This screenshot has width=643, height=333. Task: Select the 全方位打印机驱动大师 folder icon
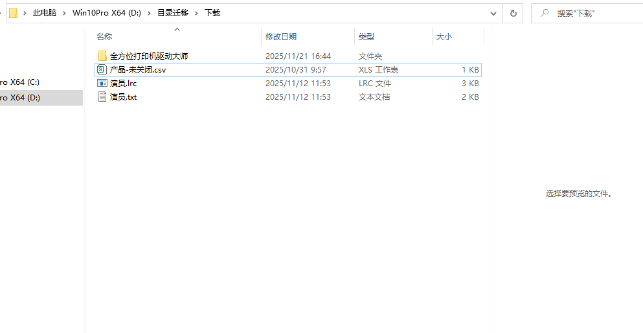click(x=102, y=56)
